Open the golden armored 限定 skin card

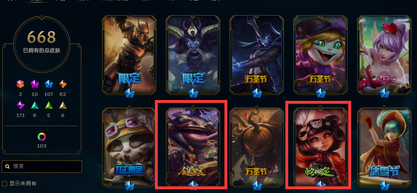click(129, 55)
